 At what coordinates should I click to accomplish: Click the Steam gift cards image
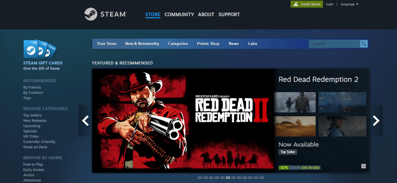pyautogui.click(x=40, y=49)
